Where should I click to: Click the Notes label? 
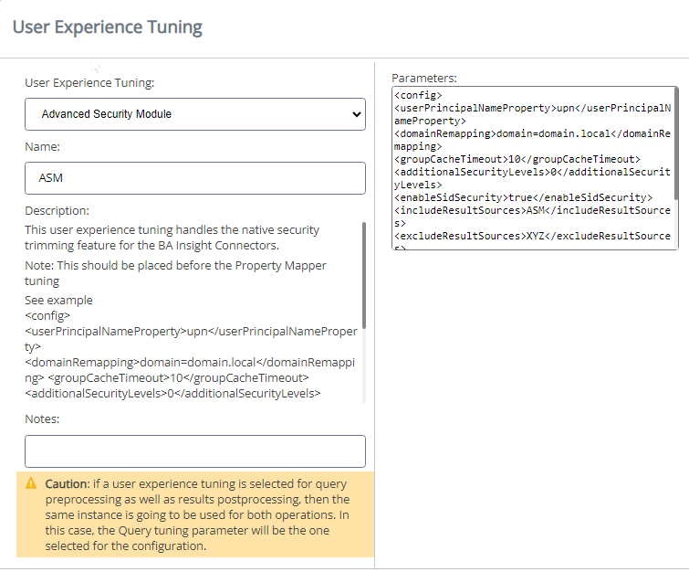click(42, 418)
